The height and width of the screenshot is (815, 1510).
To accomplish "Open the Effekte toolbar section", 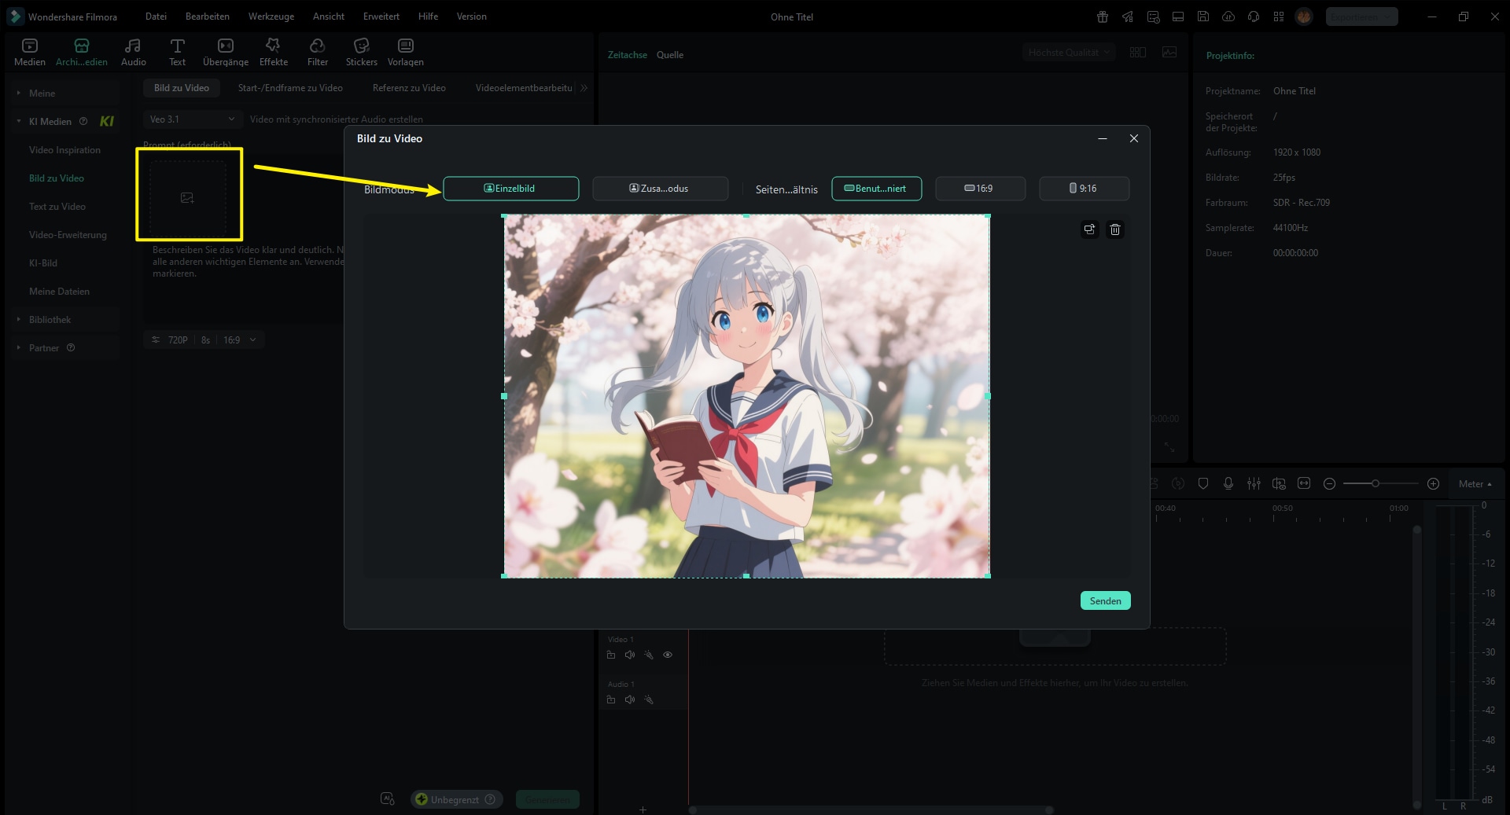I will [x=273, y=52].
